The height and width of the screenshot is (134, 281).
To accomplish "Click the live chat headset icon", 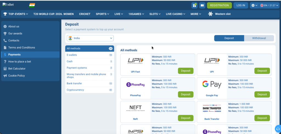I will [x=278, y=129].
